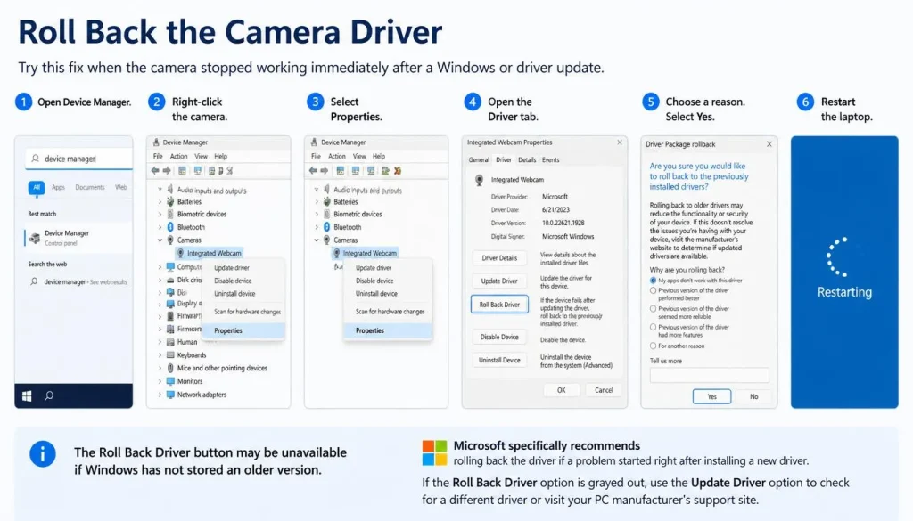
Task: Choose Properties in the Select Properties context menu
Action: 388,330
